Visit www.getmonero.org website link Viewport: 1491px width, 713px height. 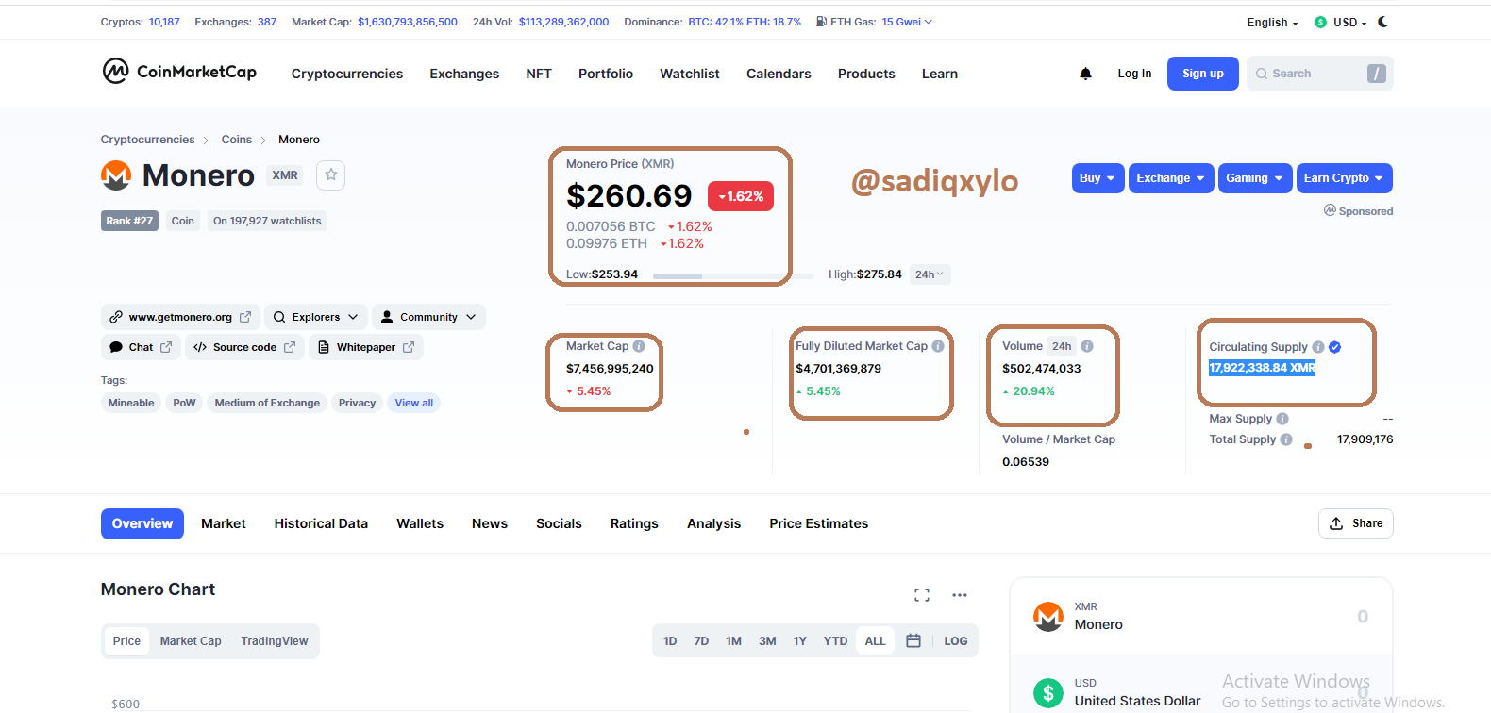[x=180, y=317]
